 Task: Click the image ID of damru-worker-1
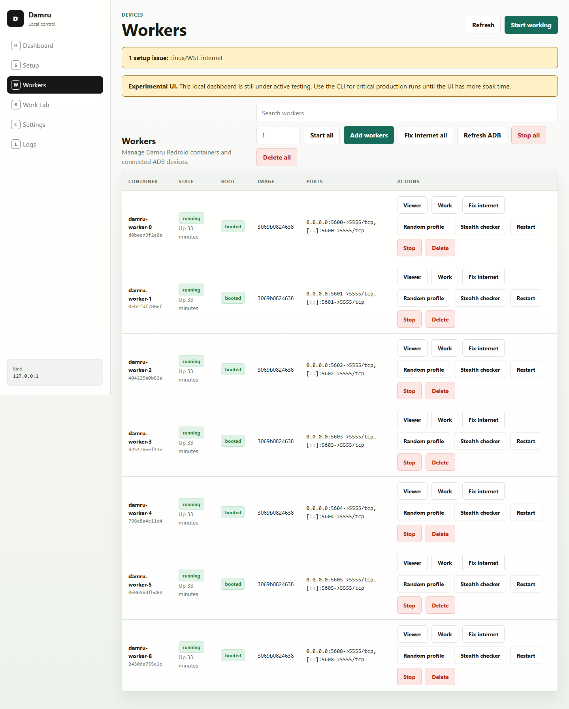pyautogui.click(x=276, y=298)
